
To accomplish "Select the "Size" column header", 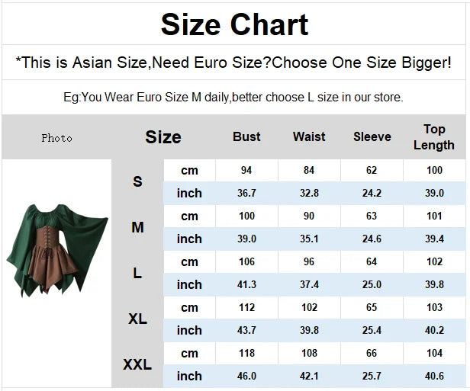I will (x=163, y=137).
